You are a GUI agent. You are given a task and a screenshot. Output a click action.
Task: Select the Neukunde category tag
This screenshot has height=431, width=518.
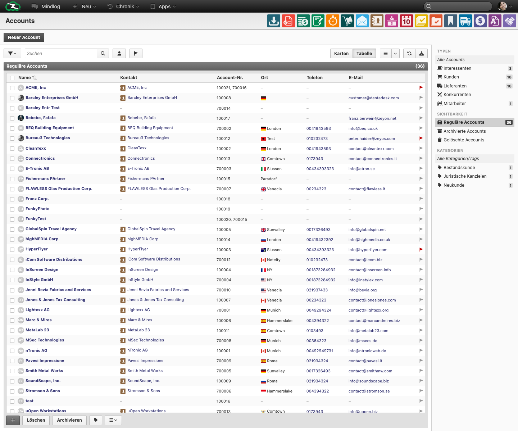point(474,185)
